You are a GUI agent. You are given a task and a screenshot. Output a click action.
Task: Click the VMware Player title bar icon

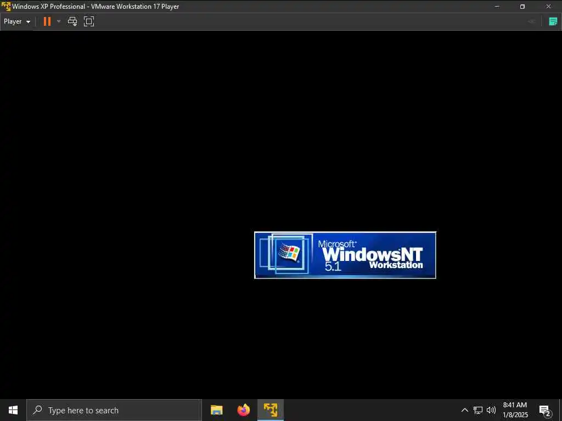click(6, 7)
